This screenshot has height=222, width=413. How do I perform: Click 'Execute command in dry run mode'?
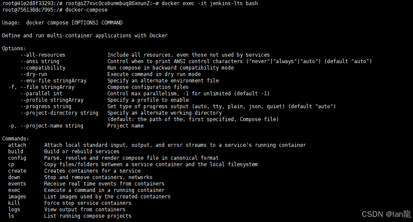tap(154, 74)
